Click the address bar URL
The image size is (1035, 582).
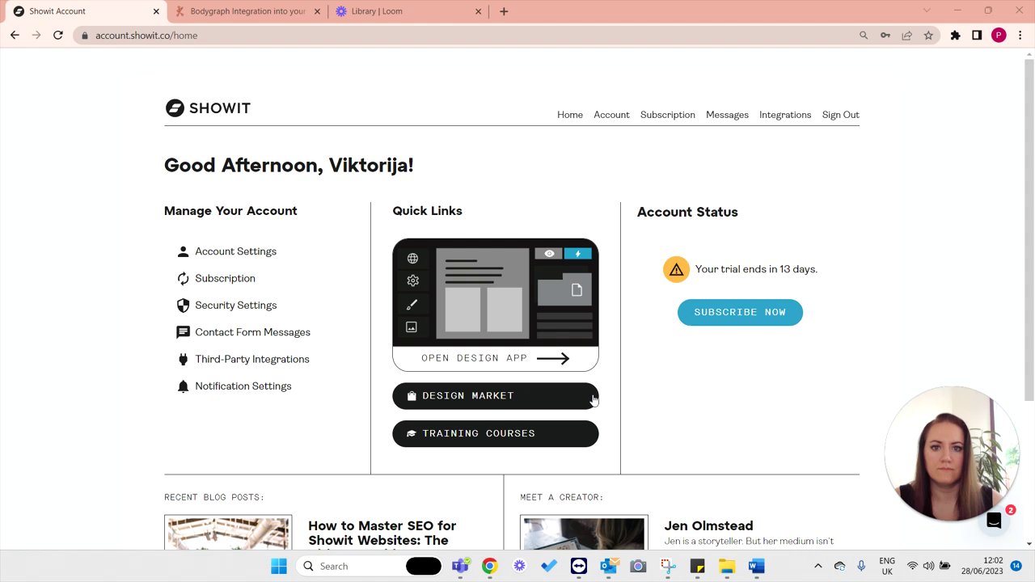(x=146, y=36)
